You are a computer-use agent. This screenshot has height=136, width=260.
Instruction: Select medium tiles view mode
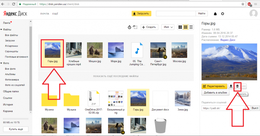185,27
